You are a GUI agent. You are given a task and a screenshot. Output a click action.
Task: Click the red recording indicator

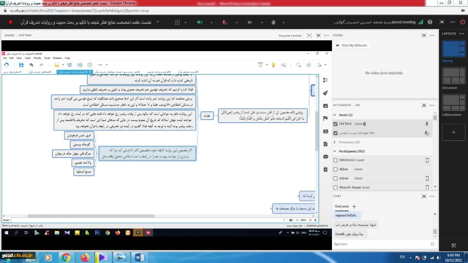click(x=10, y=22)
